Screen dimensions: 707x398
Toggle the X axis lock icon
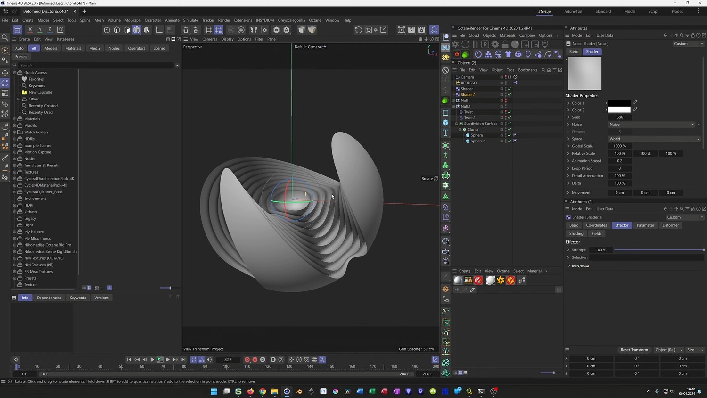(30, 30)
